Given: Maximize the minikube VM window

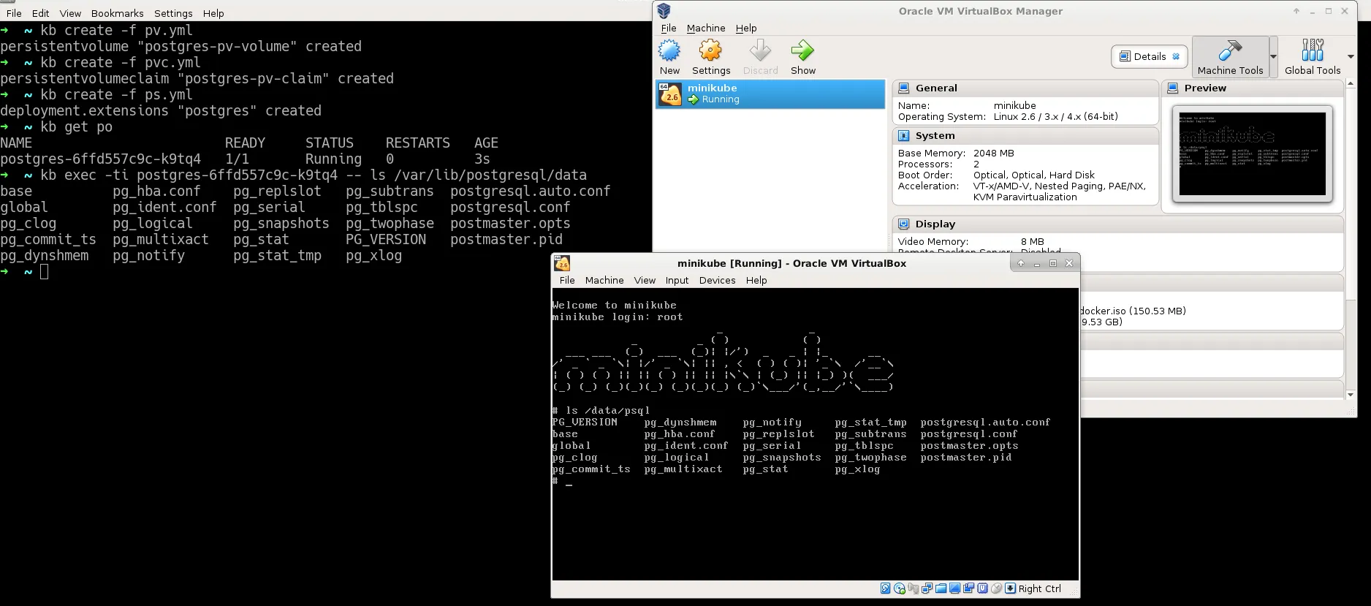Looking at the screenshot, I should [1053, 263].
